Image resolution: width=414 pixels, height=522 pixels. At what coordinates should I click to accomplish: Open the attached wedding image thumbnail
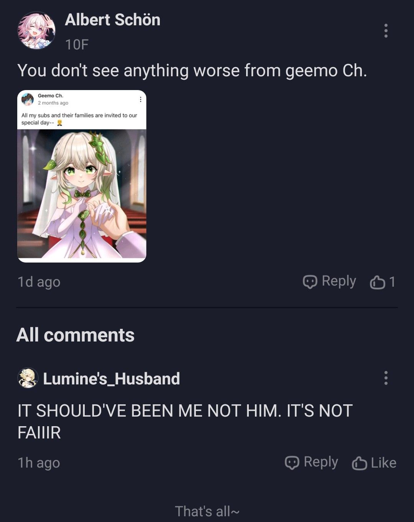point(82,176)
